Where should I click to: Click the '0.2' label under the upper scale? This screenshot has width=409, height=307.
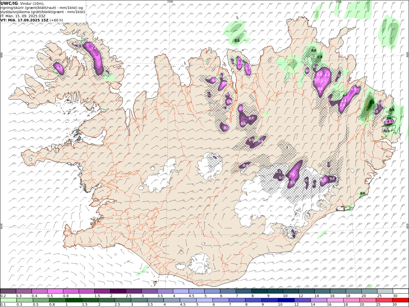pyautogui.click(x=3, y=296)
